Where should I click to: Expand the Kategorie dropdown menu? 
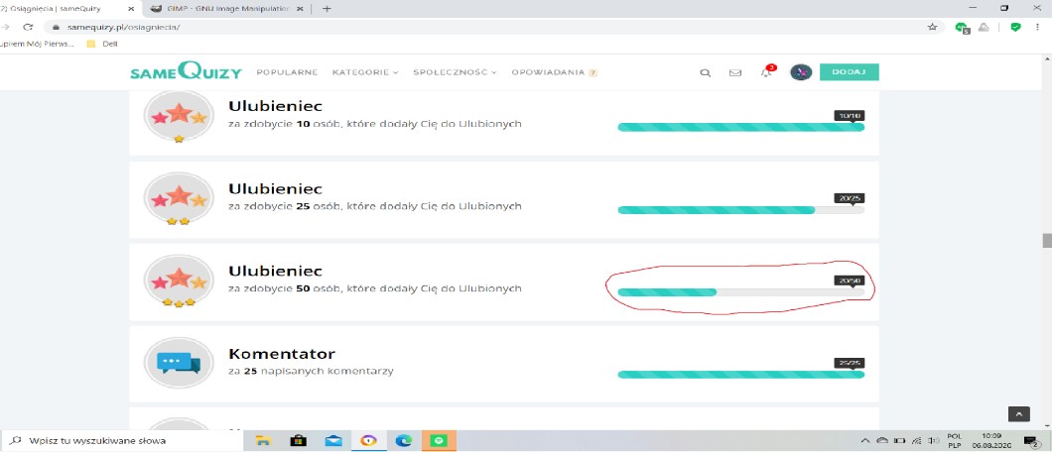pos(364,72)
